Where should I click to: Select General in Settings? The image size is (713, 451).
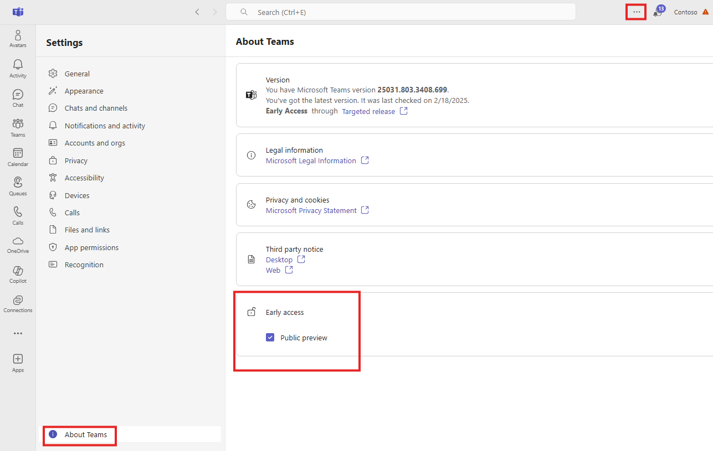77,73
